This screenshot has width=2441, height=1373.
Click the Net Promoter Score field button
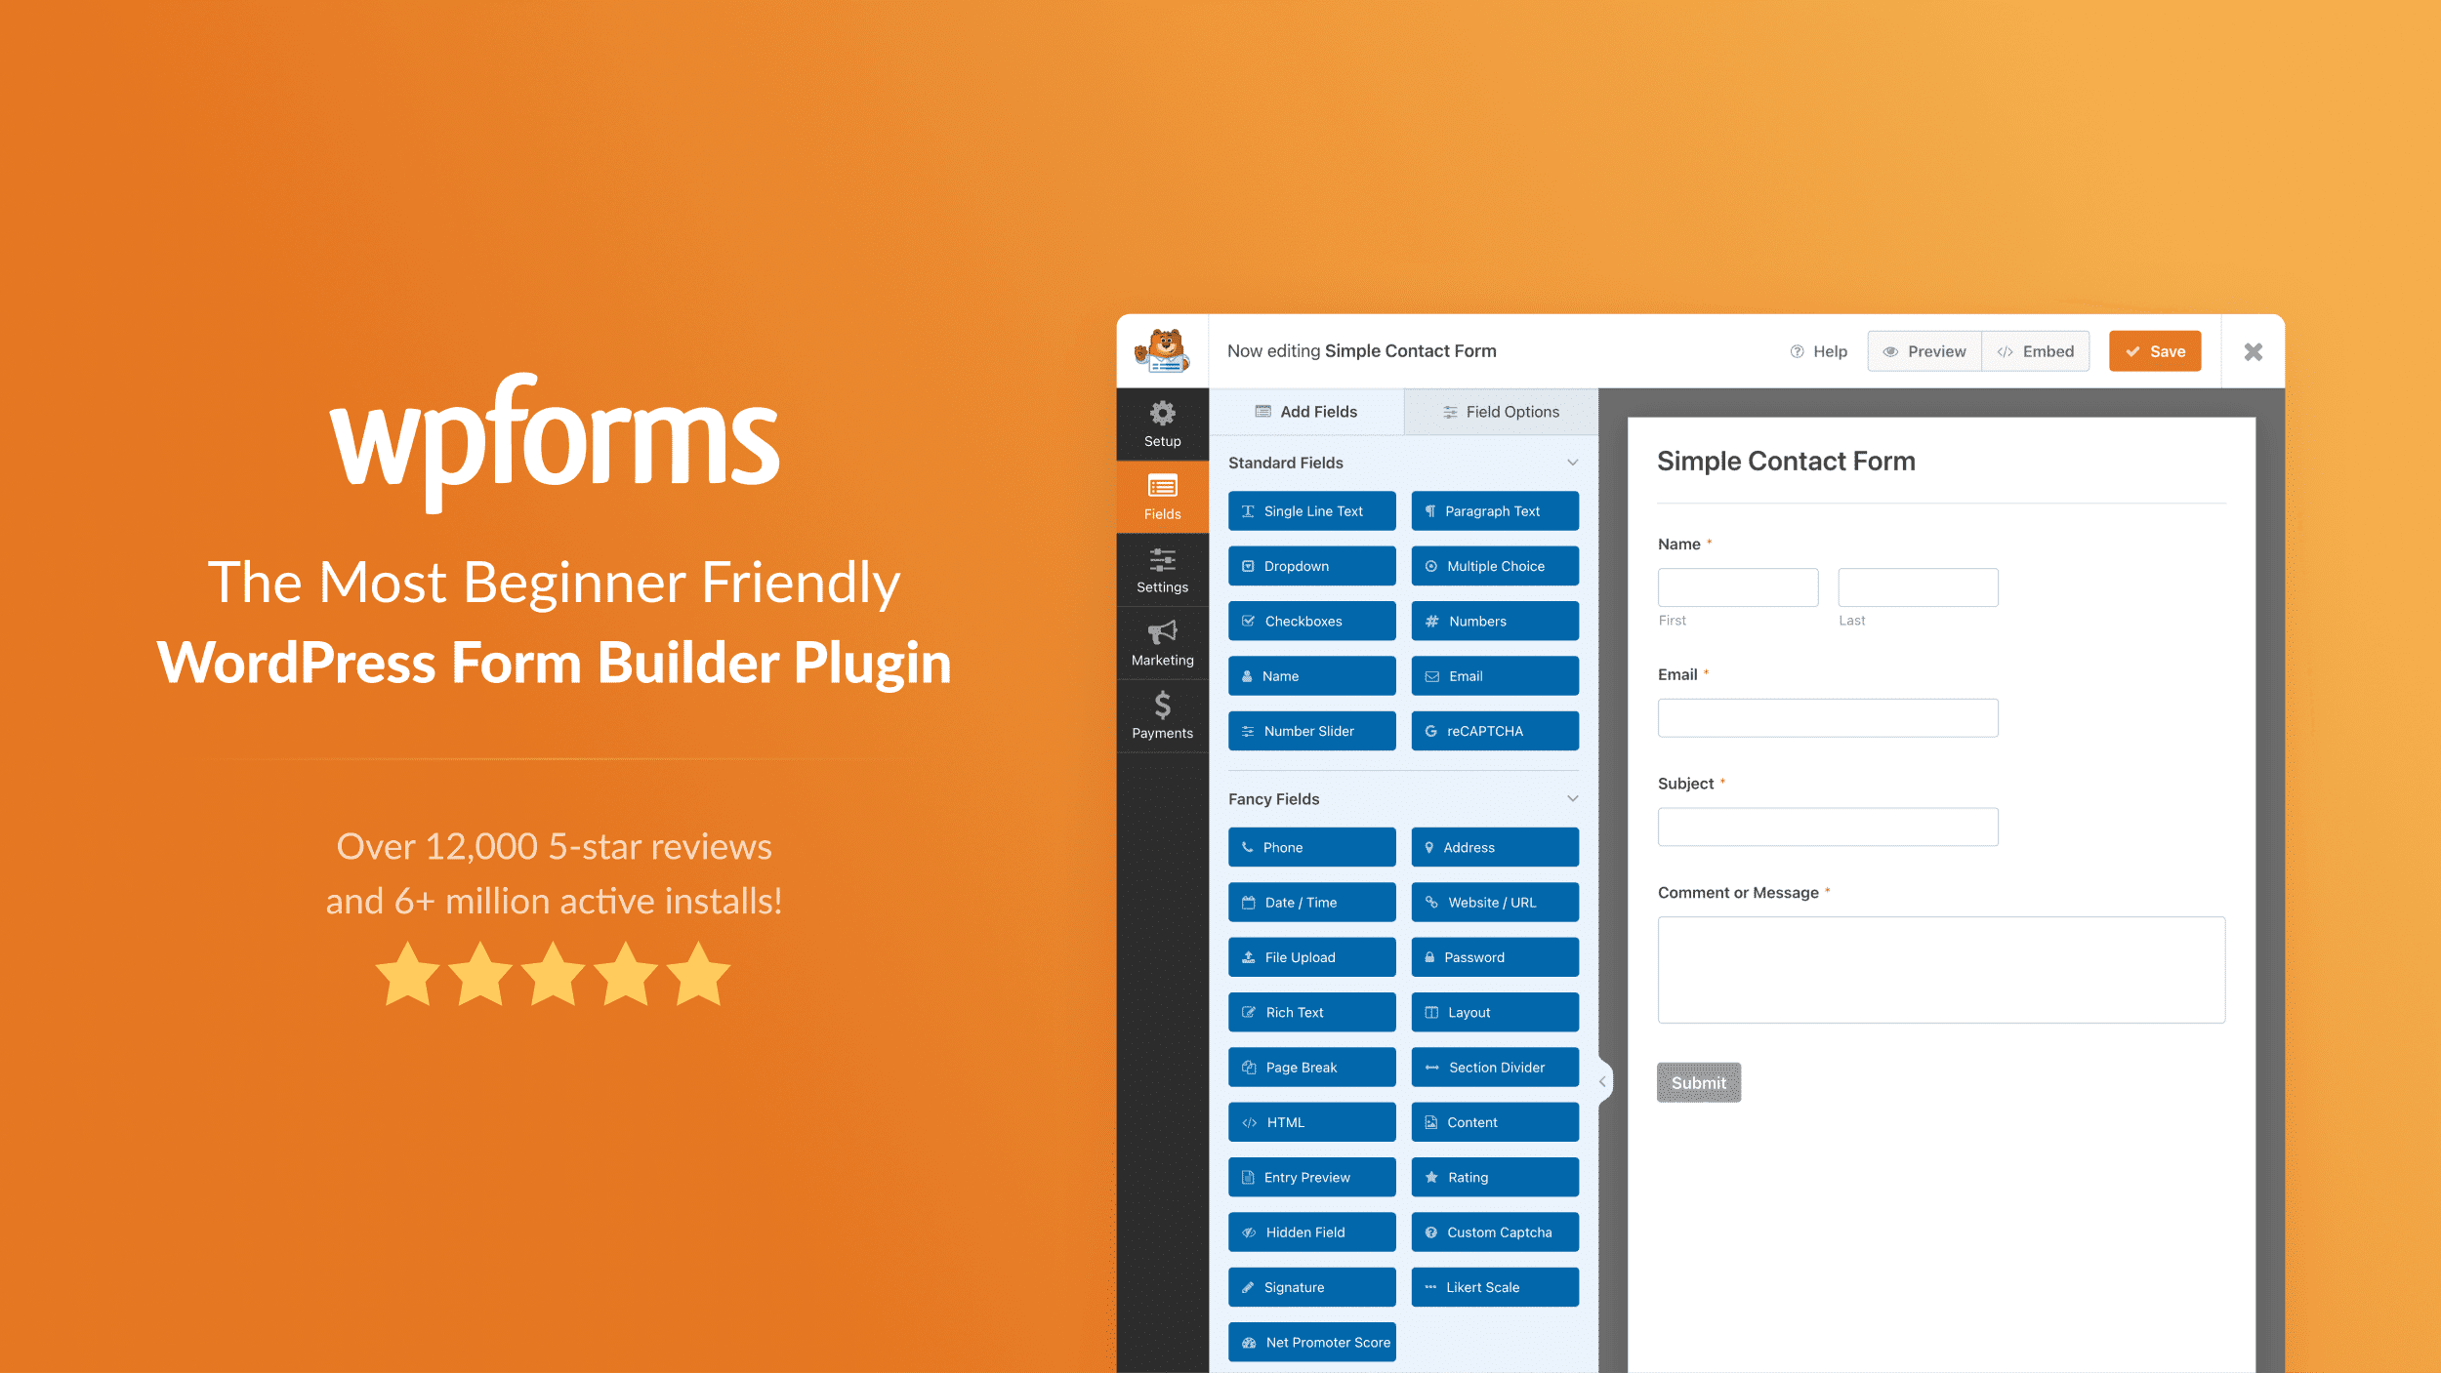click(x=1312, y=1341)
